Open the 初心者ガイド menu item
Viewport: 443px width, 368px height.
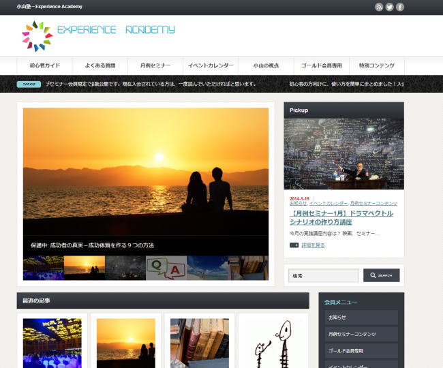click(44, 65)
